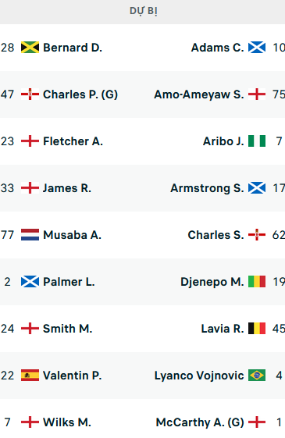Click the Netherlands flag next to Musaba A.
Viewport: 285px width, 438px height.
coord(30,235)
